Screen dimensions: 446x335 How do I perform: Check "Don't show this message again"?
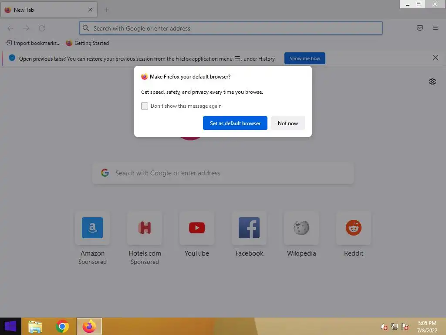coord(145,106)
